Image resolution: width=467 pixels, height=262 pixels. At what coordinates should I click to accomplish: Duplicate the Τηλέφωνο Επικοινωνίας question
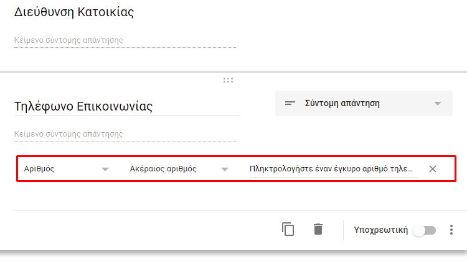click(x=288, y=229)
